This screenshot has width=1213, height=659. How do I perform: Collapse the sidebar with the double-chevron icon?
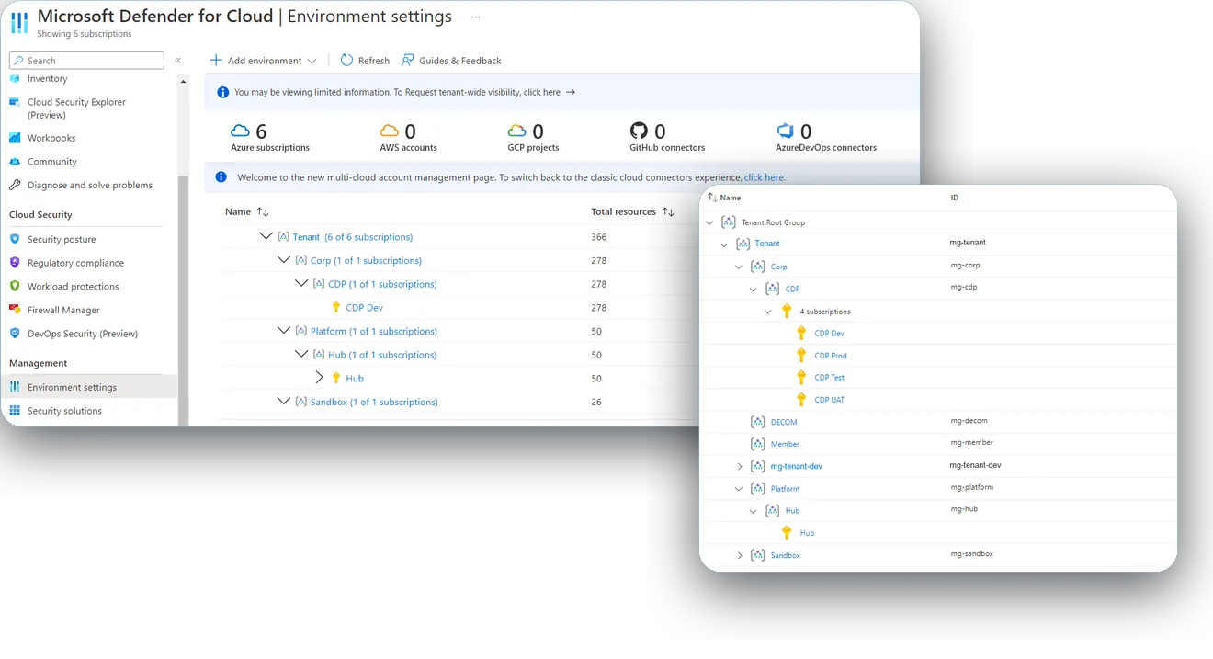click(177, 61)
